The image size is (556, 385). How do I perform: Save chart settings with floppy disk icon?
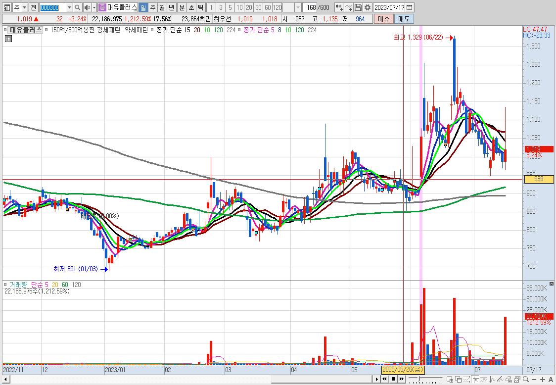(358, 7)
